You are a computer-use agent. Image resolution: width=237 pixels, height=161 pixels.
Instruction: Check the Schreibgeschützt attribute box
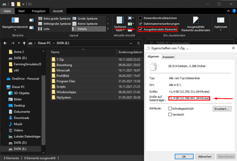[x=170, y=108]
